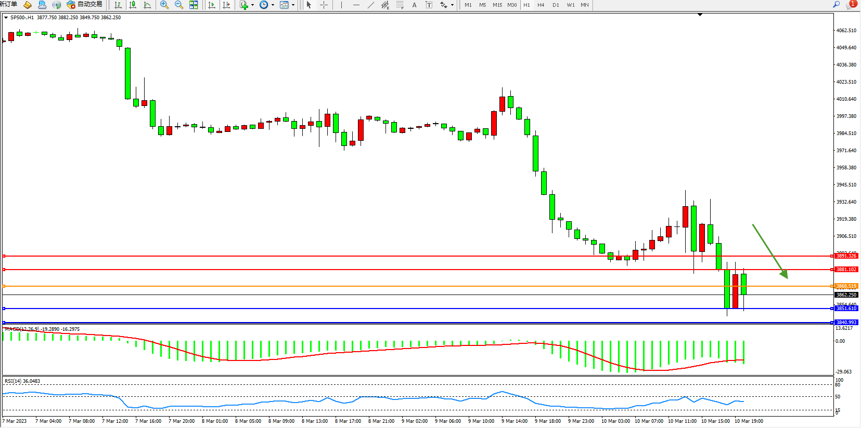Pick the trendline drawing tool
The image size is (861, 428).
click(370, 5)
